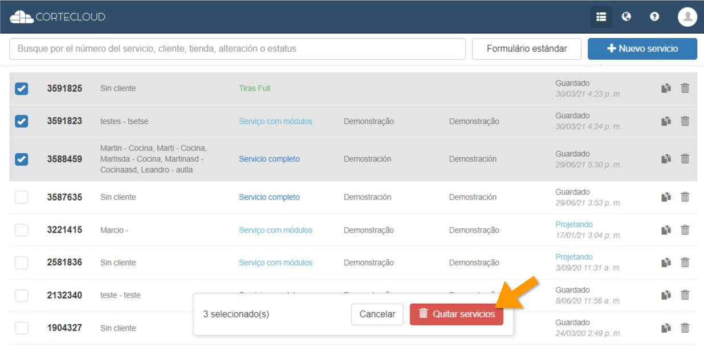The width and height of the screenshot is (704, 347).
Task: Click the CorteCloud logo
Action: [58, 17]
